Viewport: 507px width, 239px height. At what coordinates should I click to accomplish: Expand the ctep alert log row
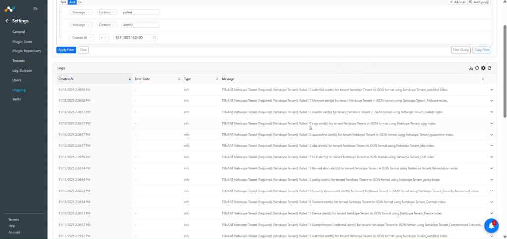tap(492, 123)
